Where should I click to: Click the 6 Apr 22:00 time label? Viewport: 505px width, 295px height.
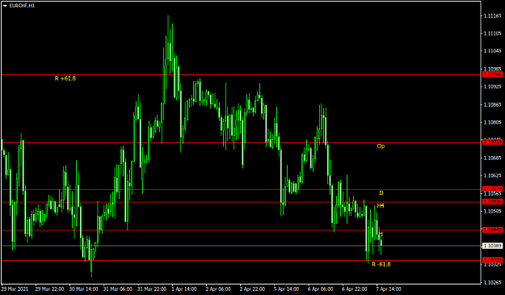[355, 289]
